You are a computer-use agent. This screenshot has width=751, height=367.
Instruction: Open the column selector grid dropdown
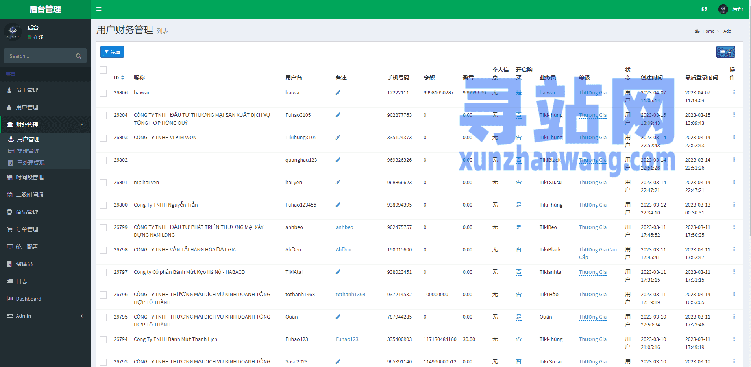coord(725,52)
